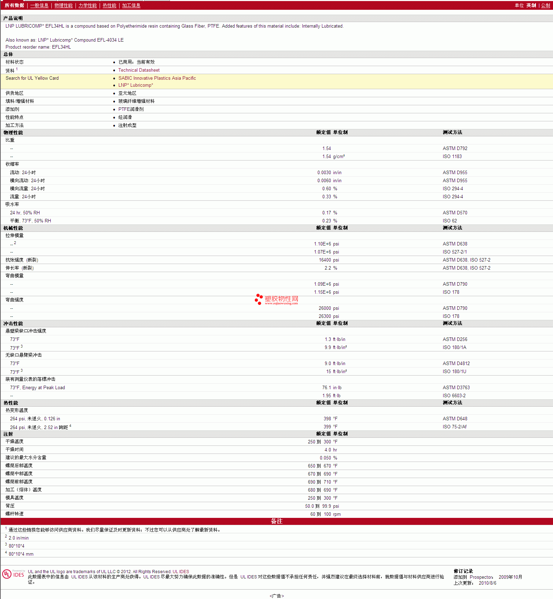This screenshot has width=553, height=599.
Task: Click the ASTM D3763 test method
Action: tap(456, 388)
